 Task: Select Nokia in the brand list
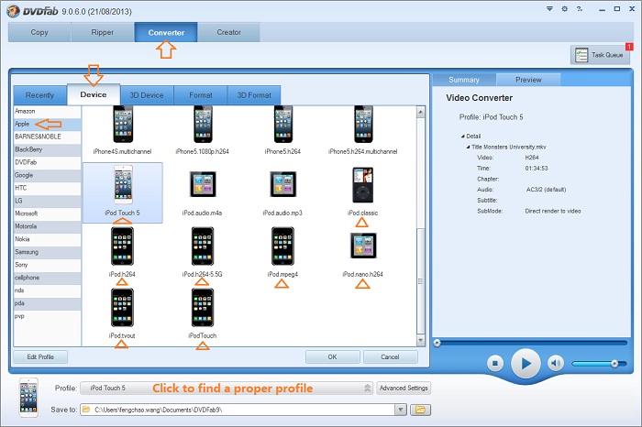pyautogui.click(x=47, y=239)
